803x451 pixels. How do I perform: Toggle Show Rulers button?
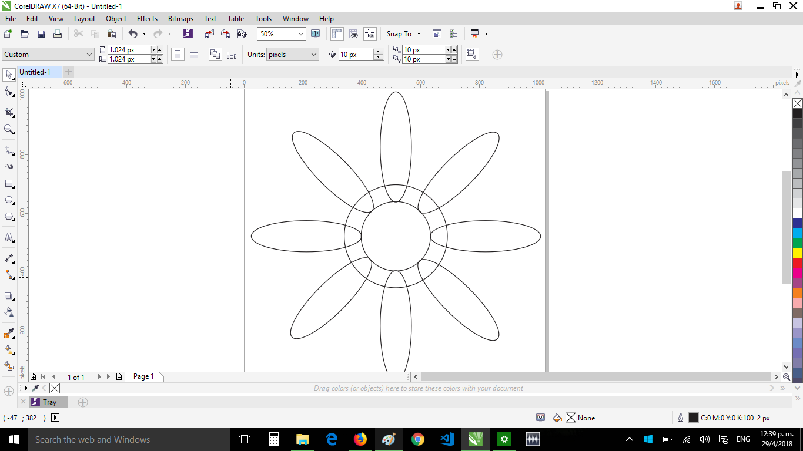[x=337, y=34]
